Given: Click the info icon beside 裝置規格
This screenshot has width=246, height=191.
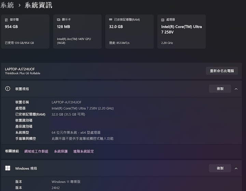Looking at the screenshot, I should [x=8, y=89].
